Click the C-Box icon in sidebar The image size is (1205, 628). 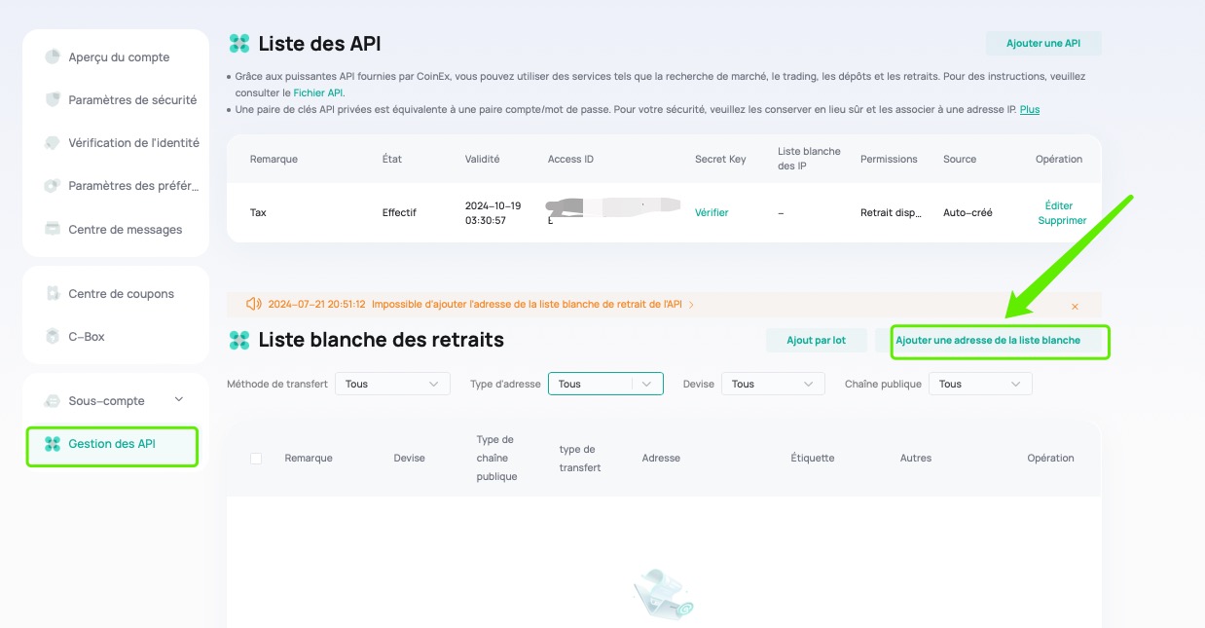pos(53,337)
